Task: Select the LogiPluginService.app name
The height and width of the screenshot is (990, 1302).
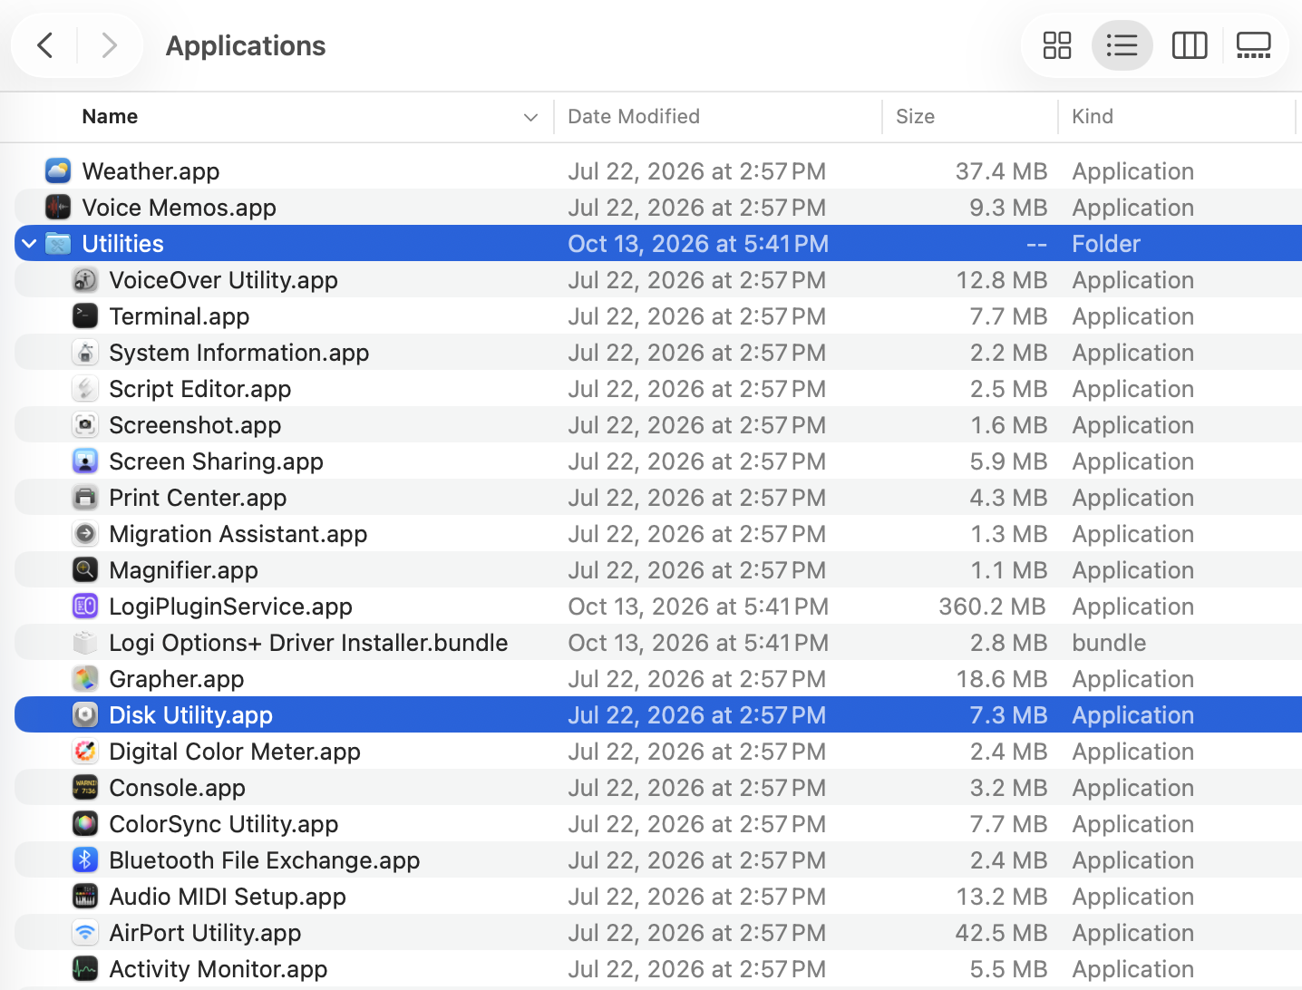Action: [x=230, y=607]
